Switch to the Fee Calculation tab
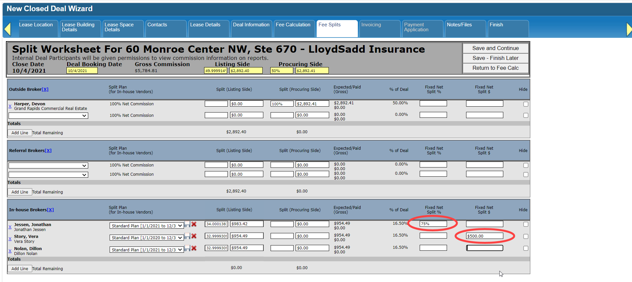Viewport: 632px width, 282px height. pos(293,25)
